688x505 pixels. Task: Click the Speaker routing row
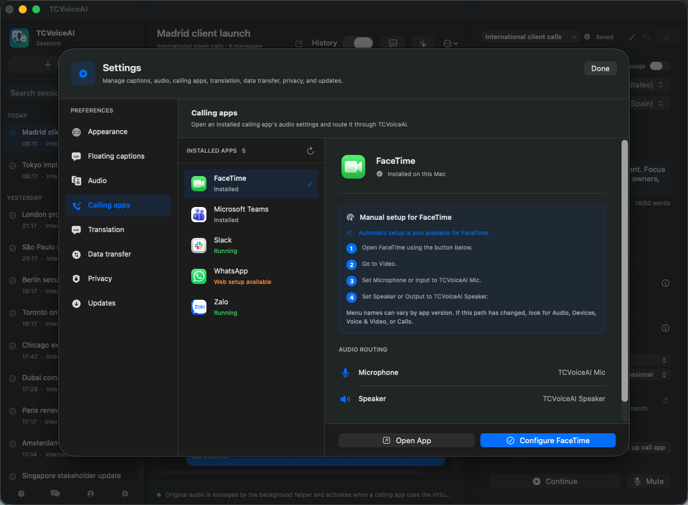(x=472, y=399)
